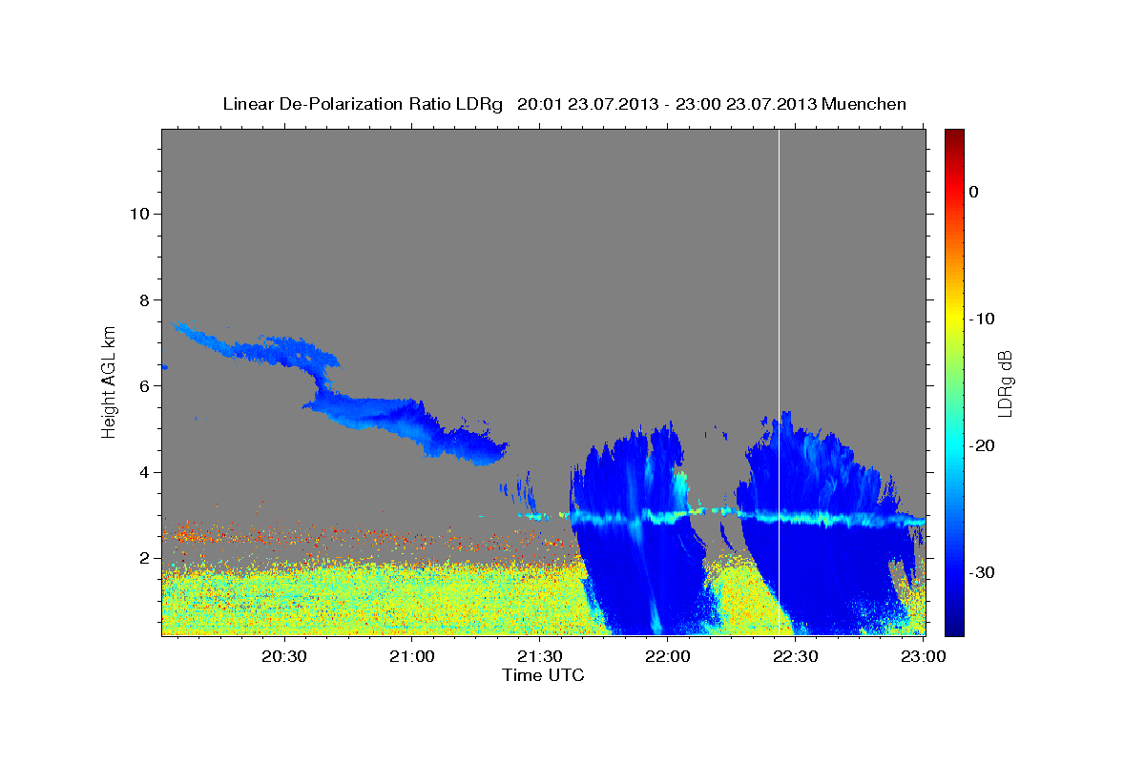Select the "22:30" time axis label
This screenshot has width=1145, height=763.
[x=795, y=656]
